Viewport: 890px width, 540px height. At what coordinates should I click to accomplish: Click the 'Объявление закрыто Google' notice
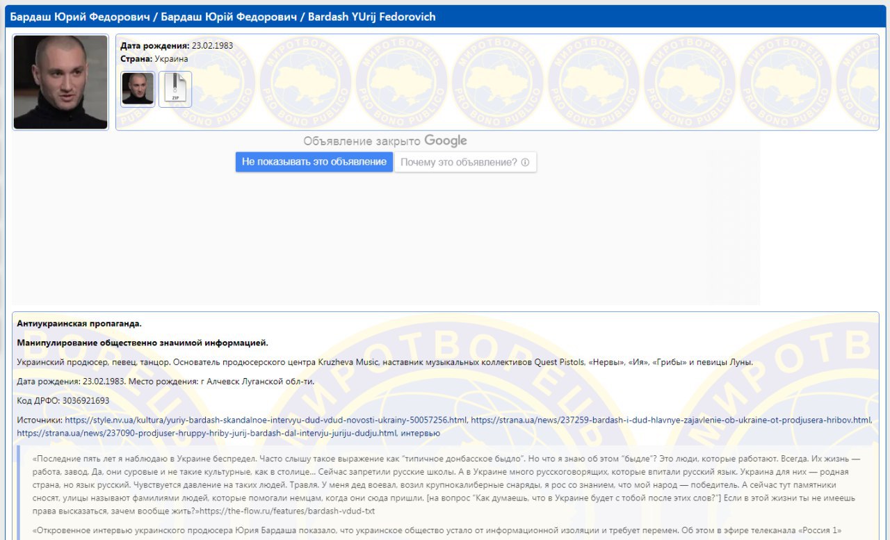[x=385, y=141]
